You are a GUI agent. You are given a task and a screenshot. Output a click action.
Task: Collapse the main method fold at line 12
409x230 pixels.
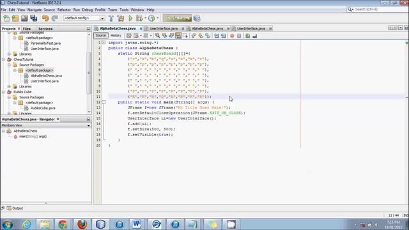[104, 102]
